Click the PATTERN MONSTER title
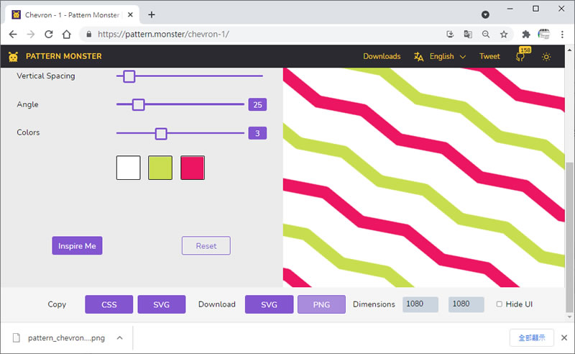The image size is (575, 354). pos(64,56)
